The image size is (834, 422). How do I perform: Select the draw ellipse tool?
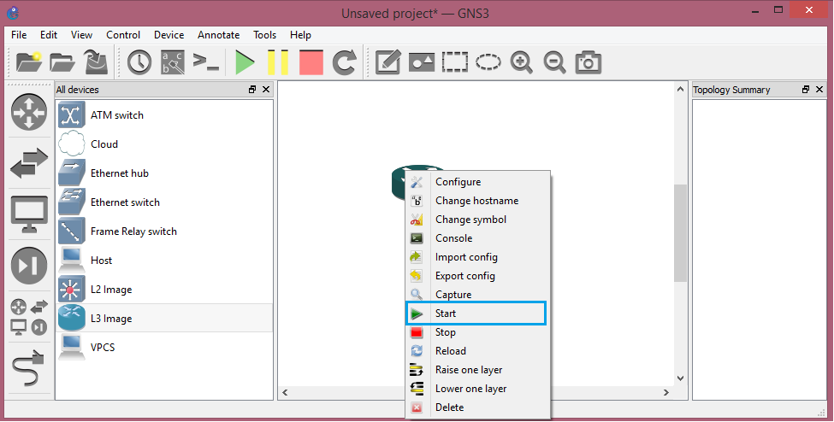click(488, 62)
